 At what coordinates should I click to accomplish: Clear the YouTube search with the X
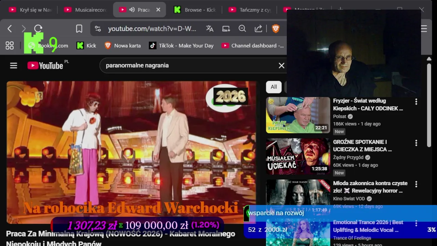281,66
